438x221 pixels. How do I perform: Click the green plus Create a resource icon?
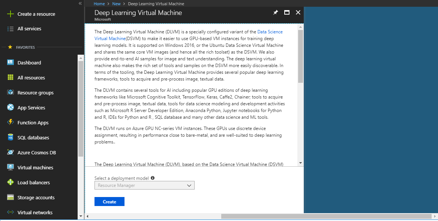pyautogui.click(x=10, y=14)
